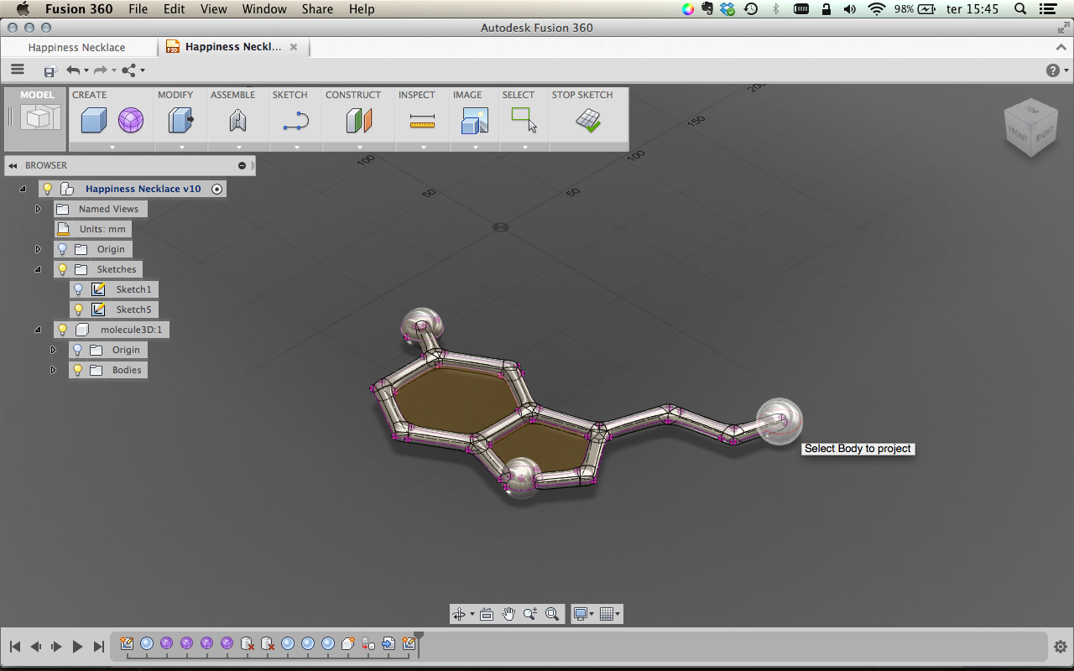Open the File menu
Viewport: 1074px width, 671px height.
point(138,9)
